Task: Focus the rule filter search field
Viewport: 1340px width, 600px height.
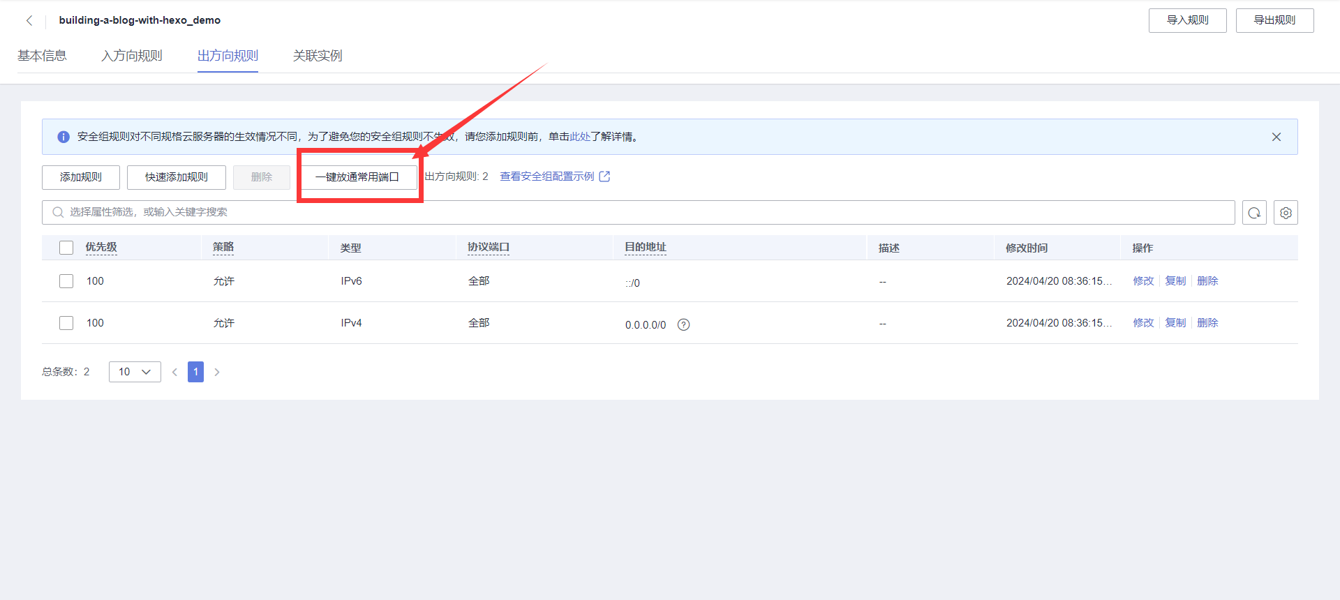Action: coord(628,213)
